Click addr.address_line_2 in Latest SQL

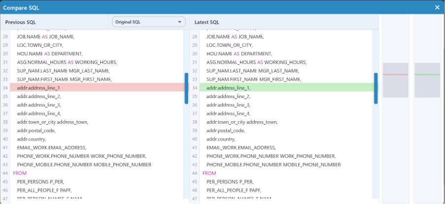point(229,97)
